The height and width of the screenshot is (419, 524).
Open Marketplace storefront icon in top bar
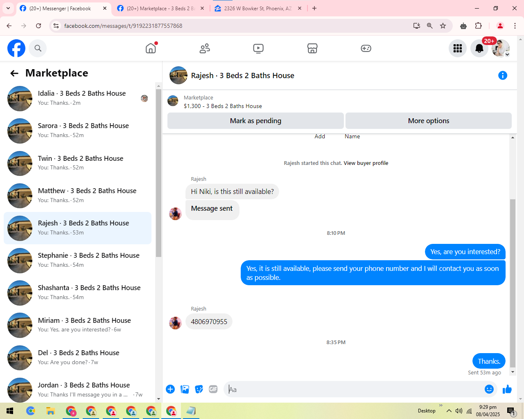pyautogui.click(x=312, y=48)
